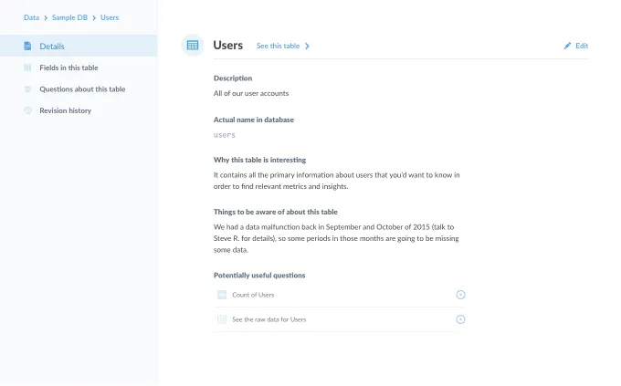This screenshot has height=386, width=621.
Task: Go to Sample DB in the breadcrumb
Action: coord(69,17)
